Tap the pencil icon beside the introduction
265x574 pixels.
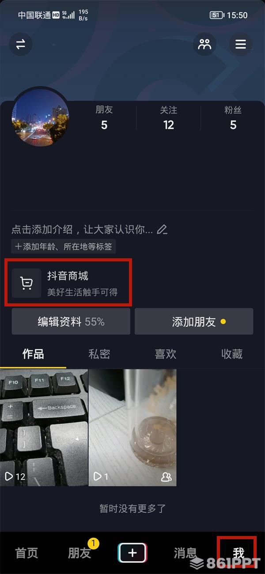point(162,230)
